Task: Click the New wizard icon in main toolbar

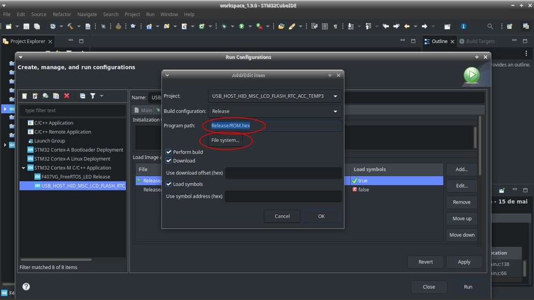Action: [x=9, y=26]
